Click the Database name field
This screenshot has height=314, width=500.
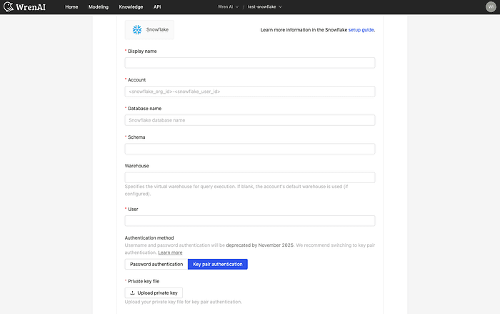tap(250, 120)
